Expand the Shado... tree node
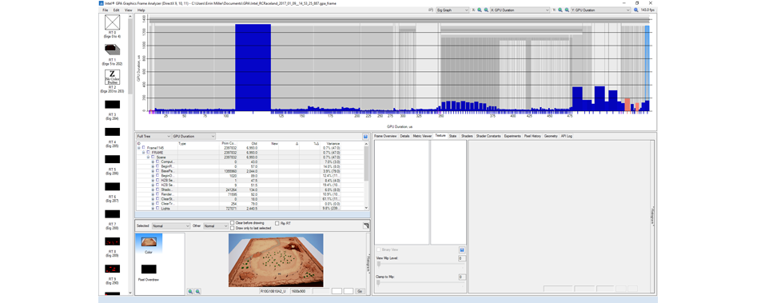 click(153, 189)
